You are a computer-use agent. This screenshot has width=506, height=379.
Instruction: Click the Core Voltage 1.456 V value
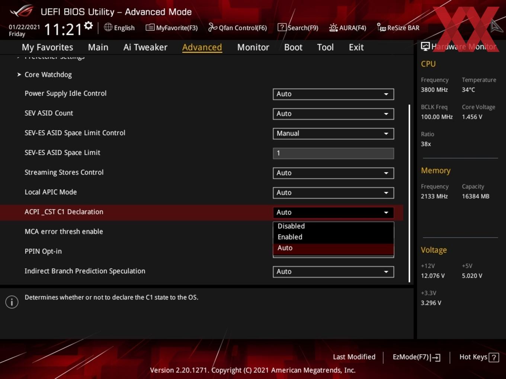pos(472,117)
